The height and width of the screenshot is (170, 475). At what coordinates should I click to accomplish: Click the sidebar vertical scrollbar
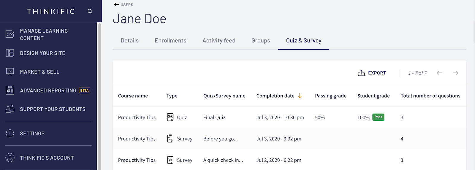point(100,96)
